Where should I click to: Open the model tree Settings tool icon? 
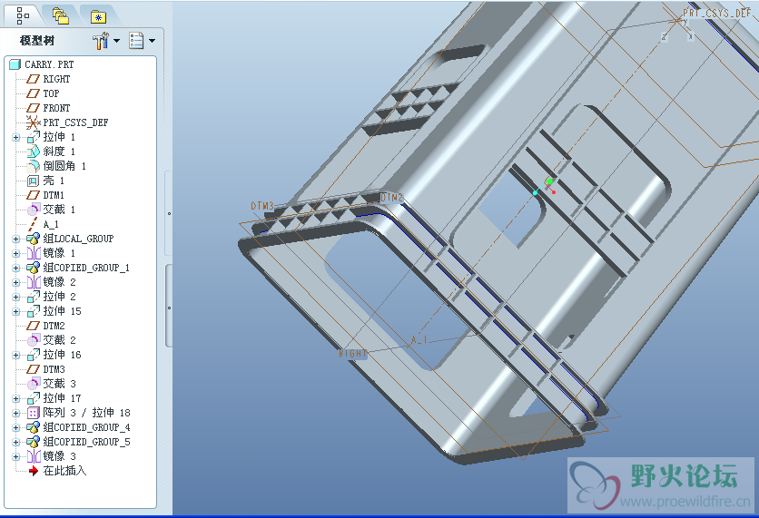(x=101, y=41)
